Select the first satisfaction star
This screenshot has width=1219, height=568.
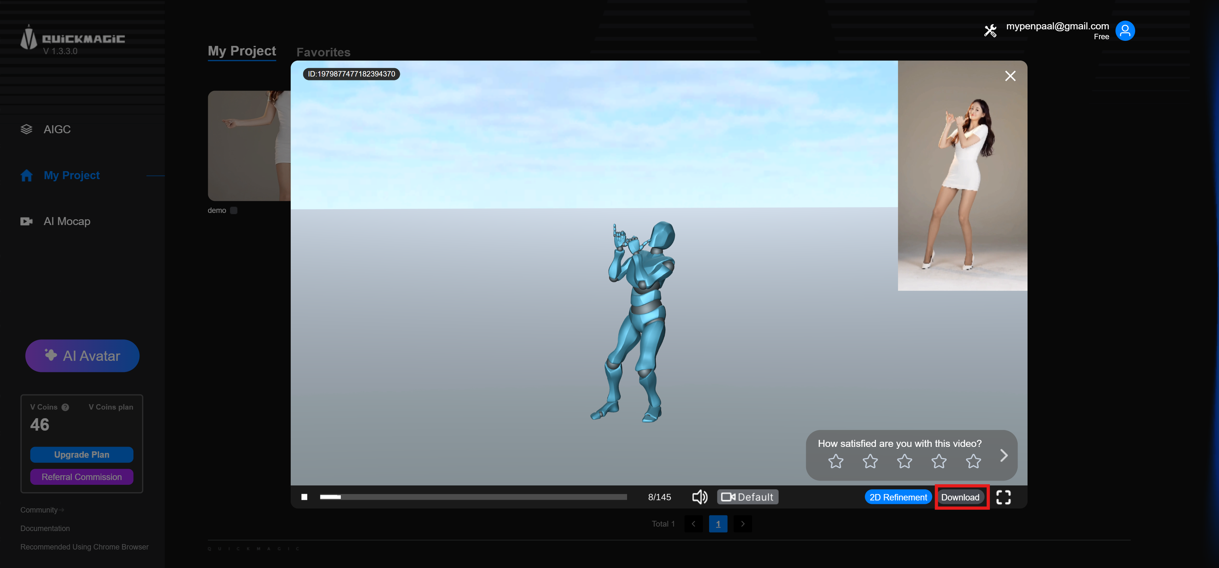click(x=836, y=461)
